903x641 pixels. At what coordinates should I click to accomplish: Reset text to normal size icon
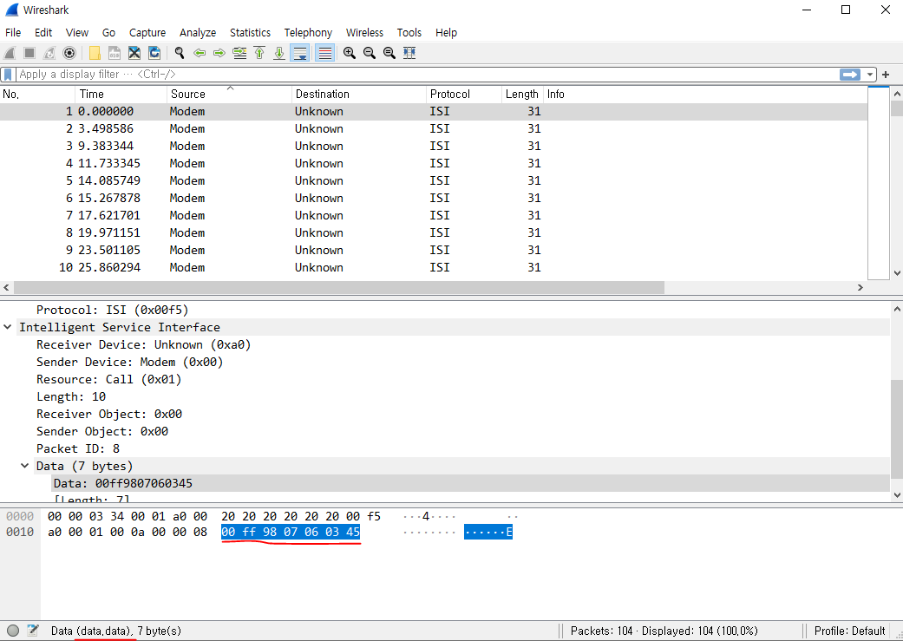click(x=389, y=53)
